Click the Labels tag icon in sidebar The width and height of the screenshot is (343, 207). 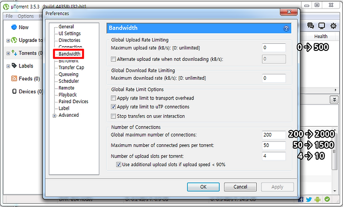click(x=14, y=66)
